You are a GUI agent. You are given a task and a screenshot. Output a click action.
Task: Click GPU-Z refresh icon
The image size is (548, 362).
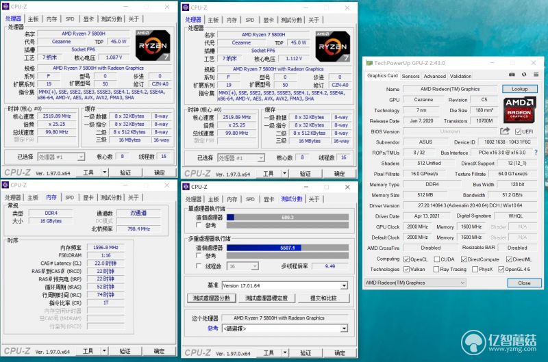[524, 75]
